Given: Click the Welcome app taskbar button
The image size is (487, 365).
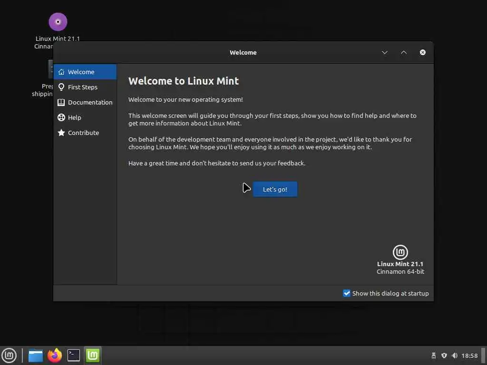Looking at the screenshot, I should (x=93, y=355).
